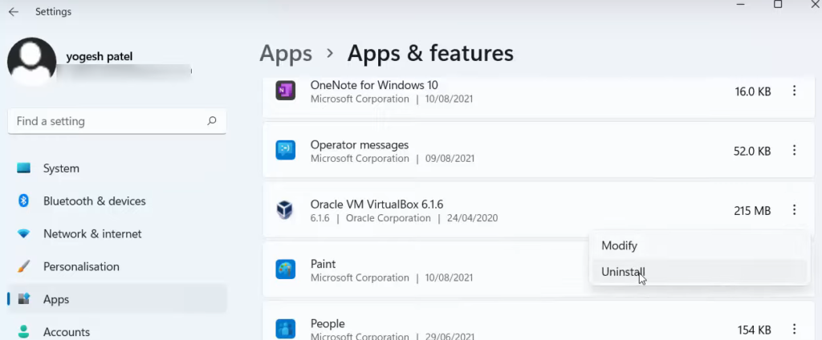This screenshot has width=822, height=340.
Task: Click the Paint app icon
Action: 286,270
